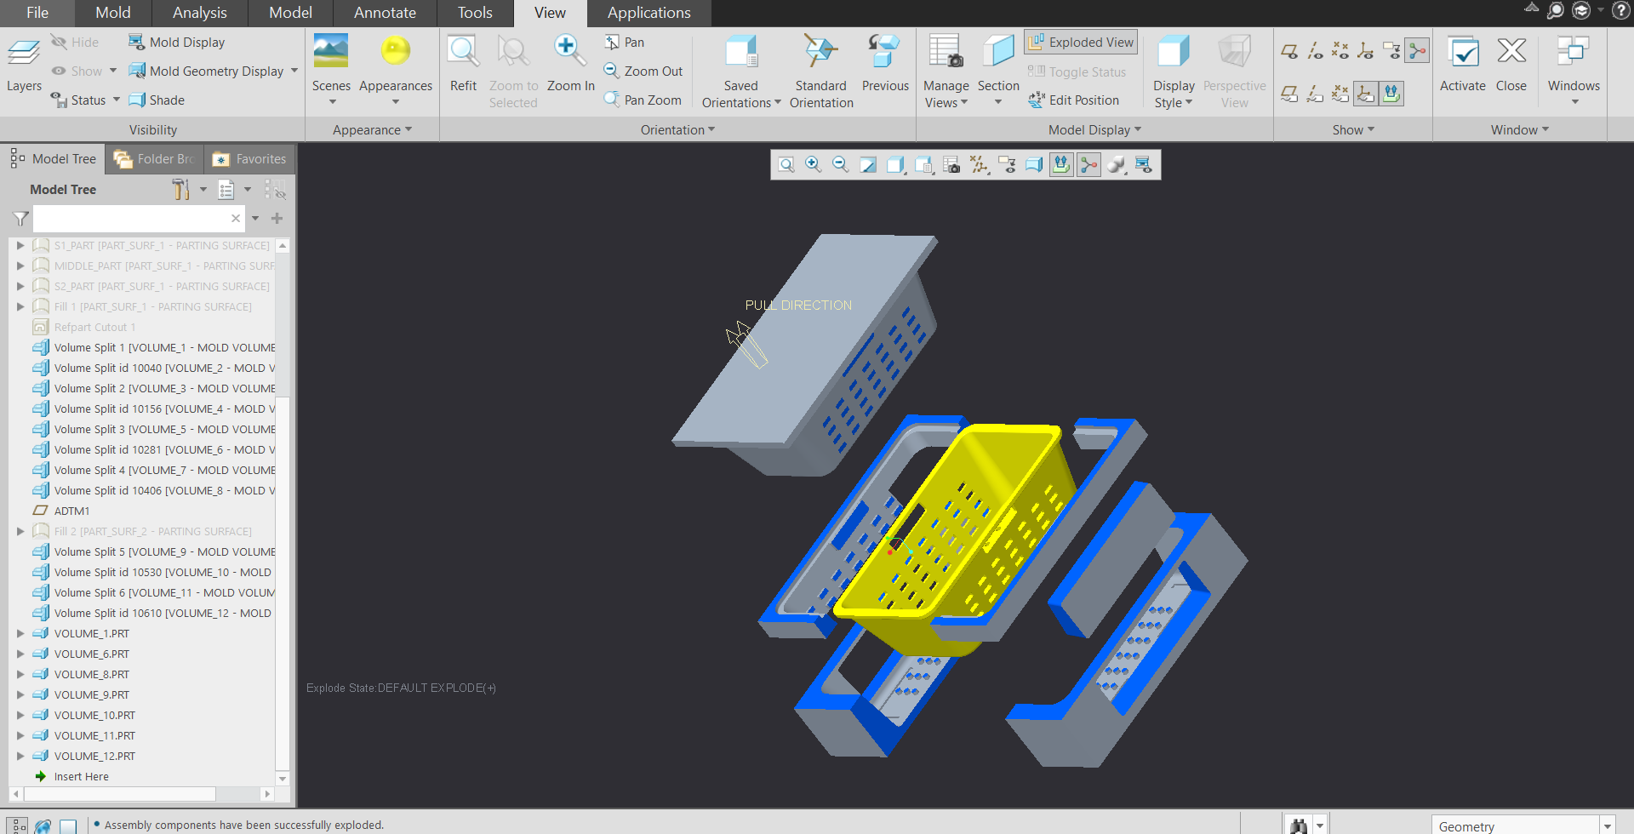Click Zoom Out in the graphics toolbar

[x=841, y=164]
